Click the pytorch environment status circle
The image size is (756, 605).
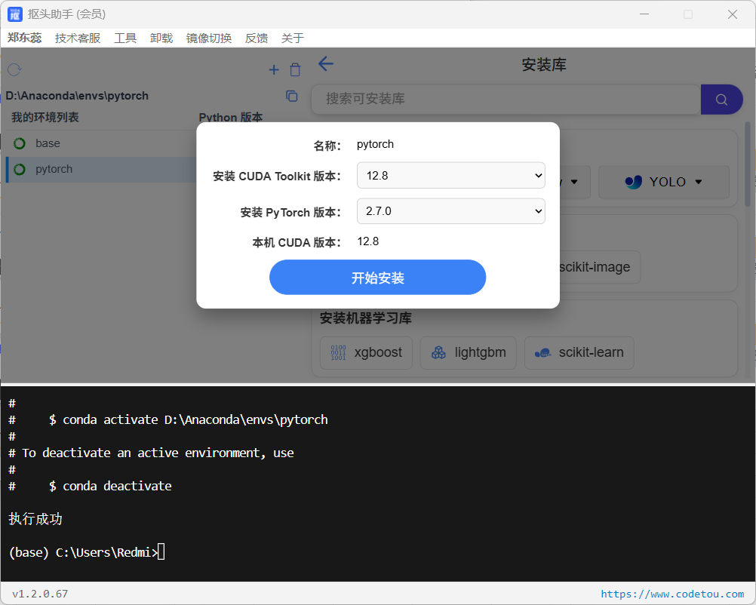(20, 170)
